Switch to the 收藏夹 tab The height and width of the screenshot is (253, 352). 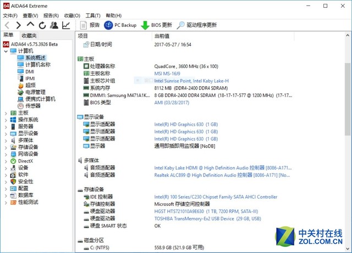[29, 36]
